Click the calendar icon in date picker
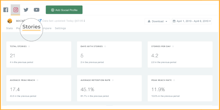The height and width of the screenshot is (110, 220). pyautogui.click(x=174, y=21)
